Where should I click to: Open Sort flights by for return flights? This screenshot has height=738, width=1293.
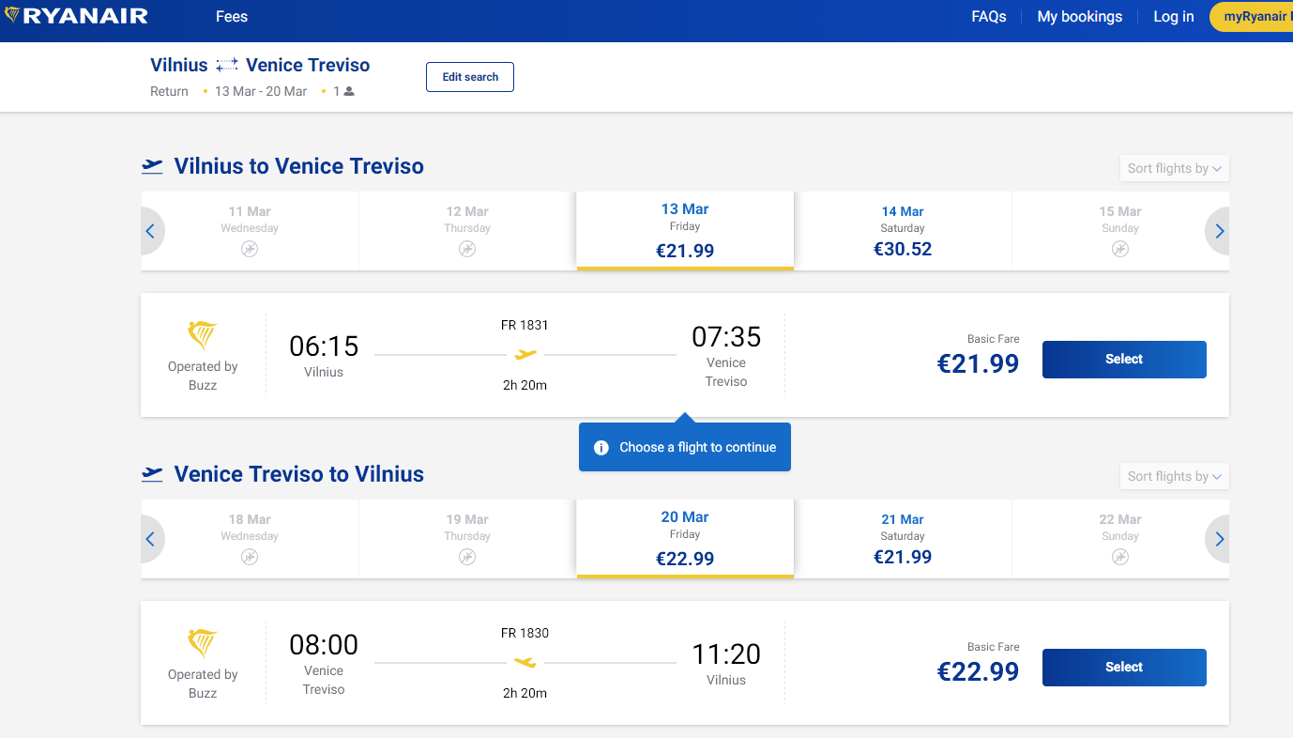(1174, 476)
